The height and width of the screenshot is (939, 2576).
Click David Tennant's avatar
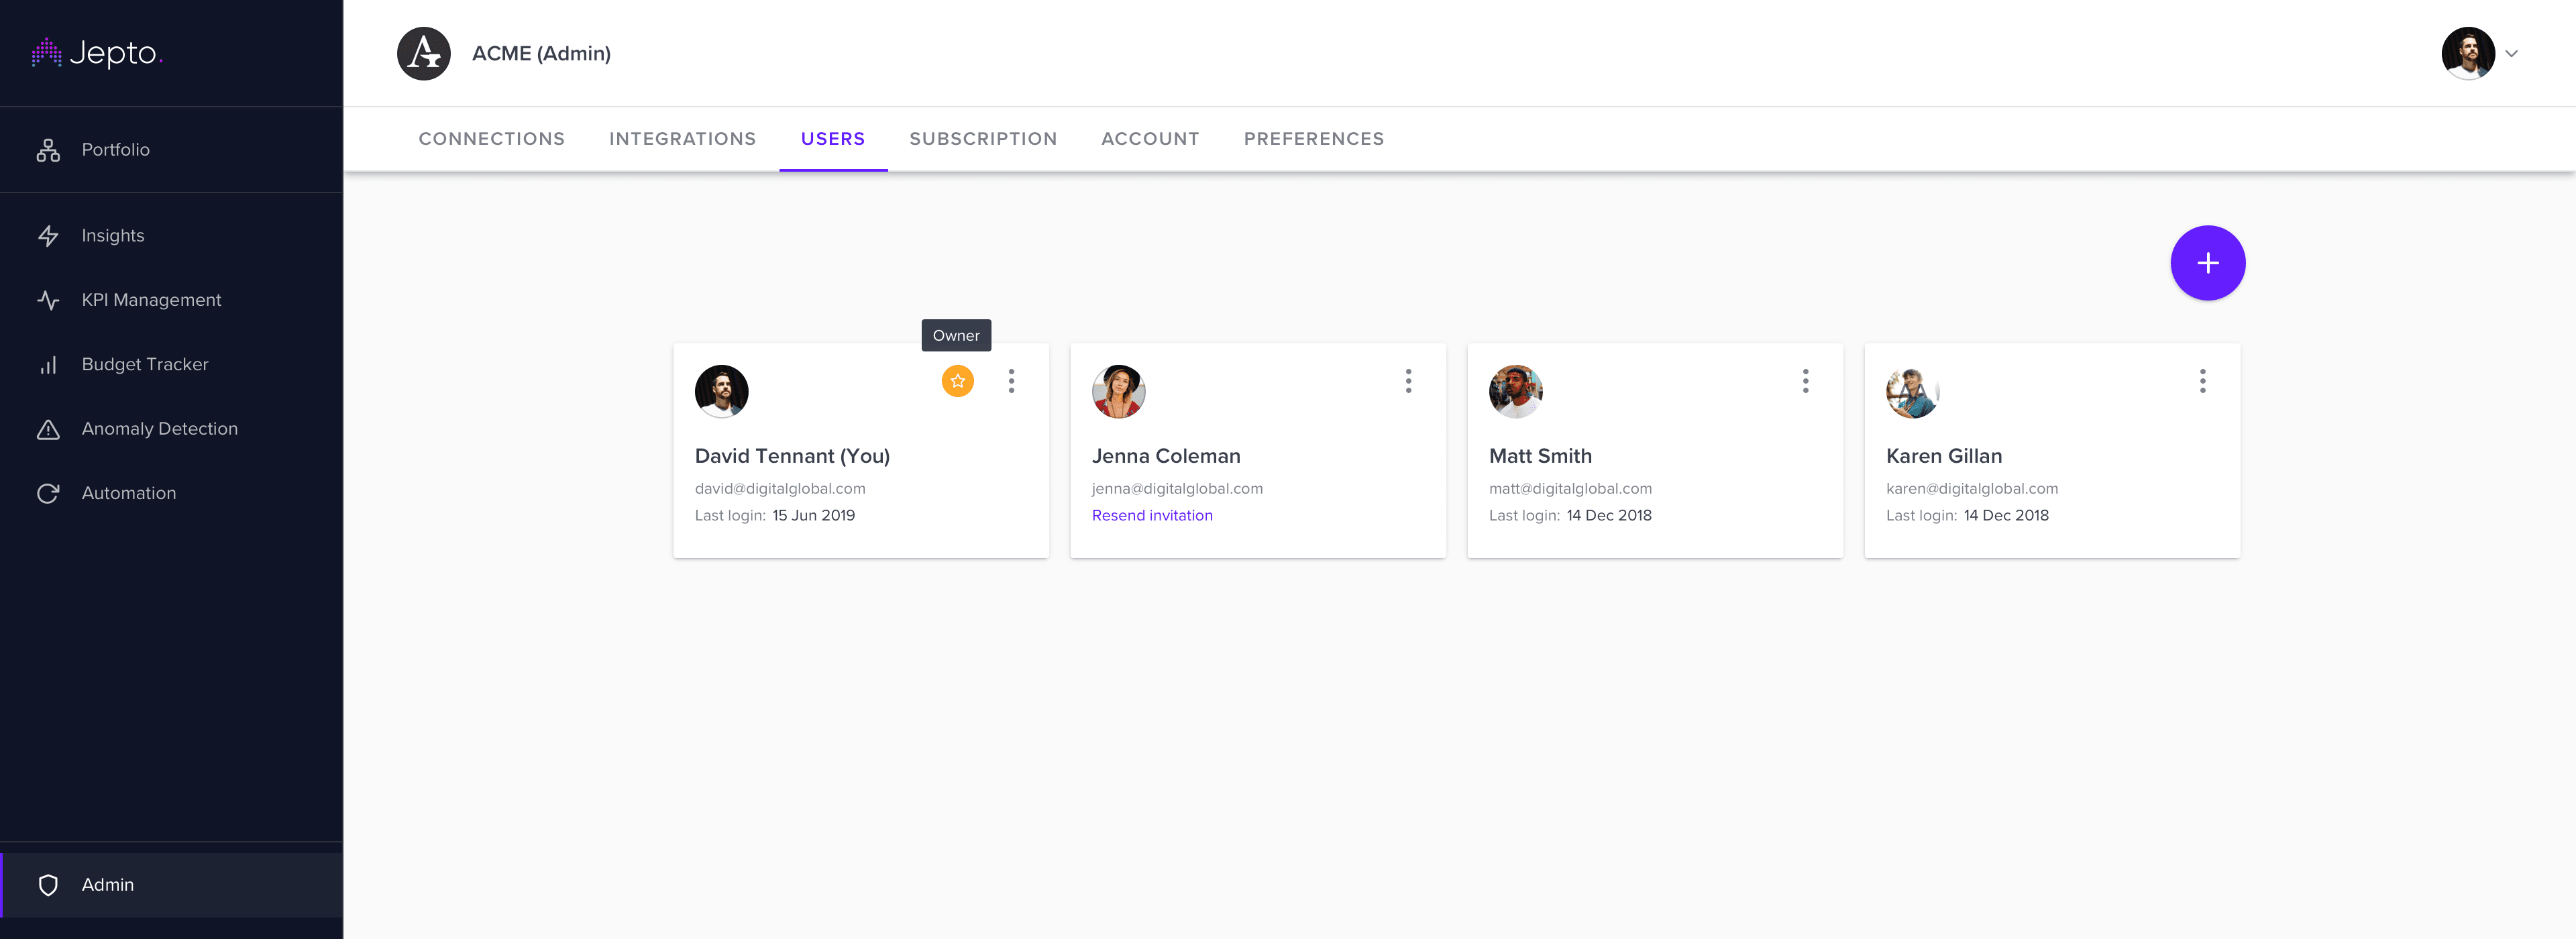[x=721, y=391]
